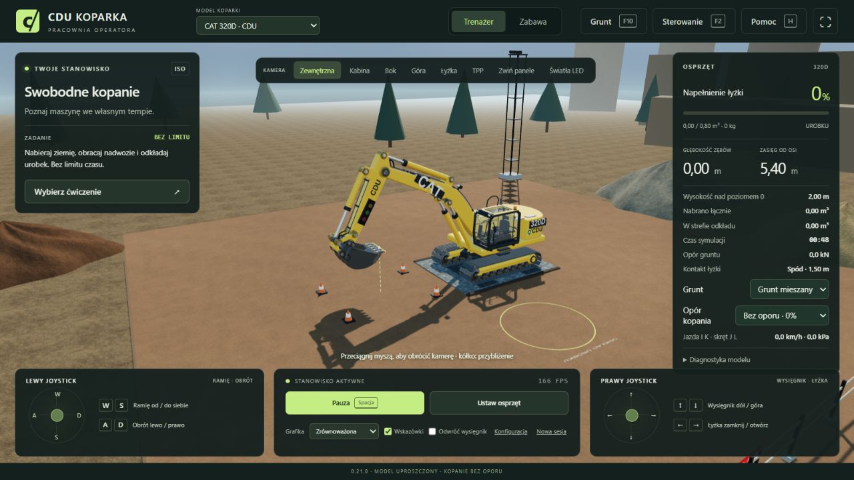Viewport: 854px width, 480px height.
Task: Open Grunt settings button F10
Action: (614, 21)
